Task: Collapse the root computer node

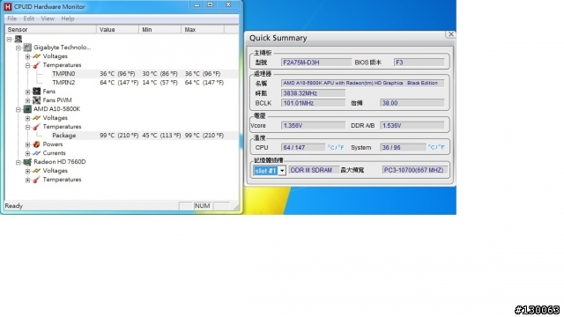Action: pos(10,39)
